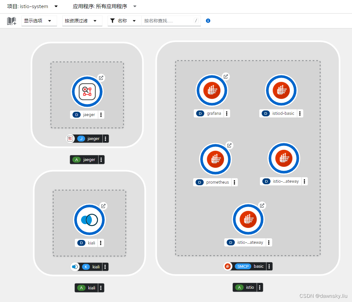The width and height of the screenshot is (352, 302).
Task: Open kebab menu for kiali application label
Action: pos(101,288)
